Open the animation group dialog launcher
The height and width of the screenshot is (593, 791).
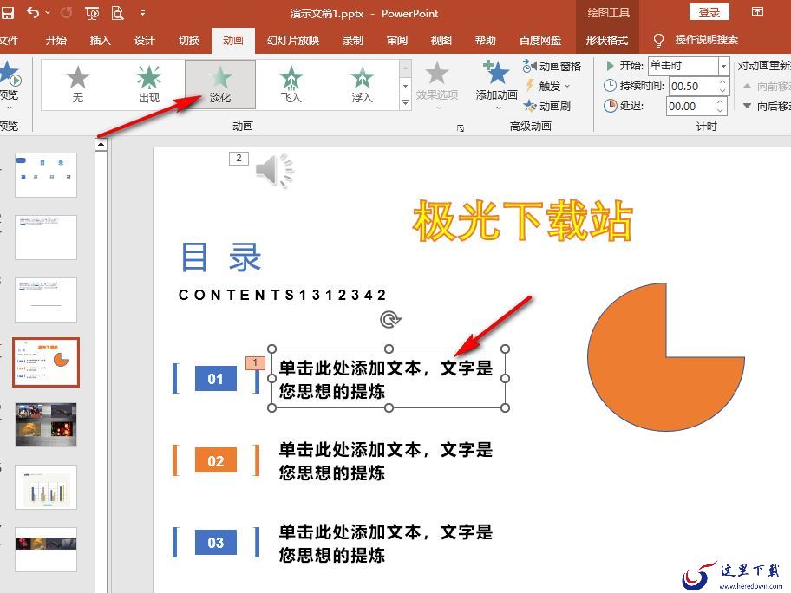460,128
